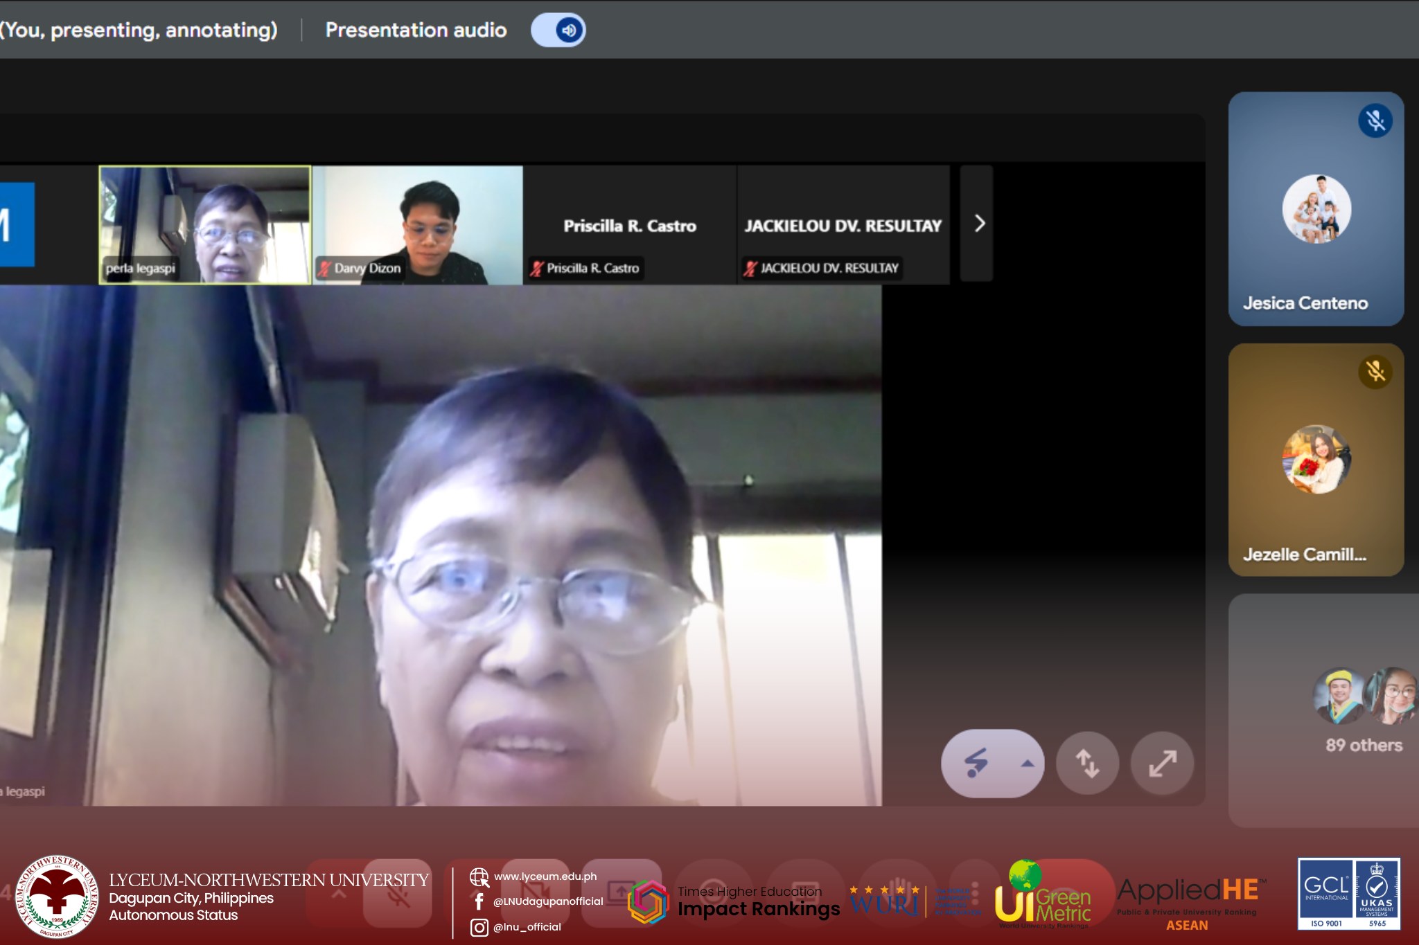Click the annotation pen tool icon

coord(976,763)
